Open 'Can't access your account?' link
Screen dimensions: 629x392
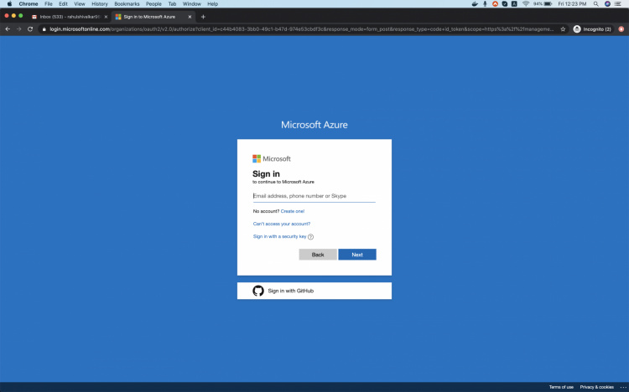tap(282, 224)
